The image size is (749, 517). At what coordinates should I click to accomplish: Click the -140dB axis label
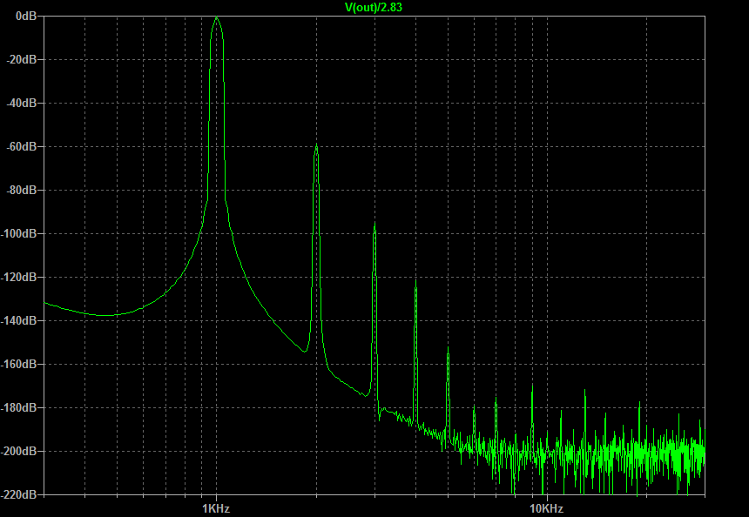point(19,321)
